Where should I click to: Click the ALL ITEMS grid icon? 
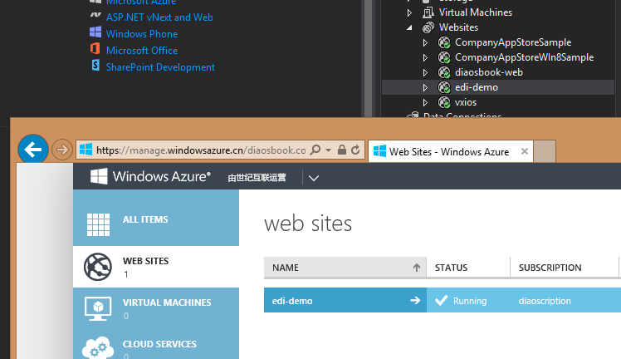click(x=98, y=224)
